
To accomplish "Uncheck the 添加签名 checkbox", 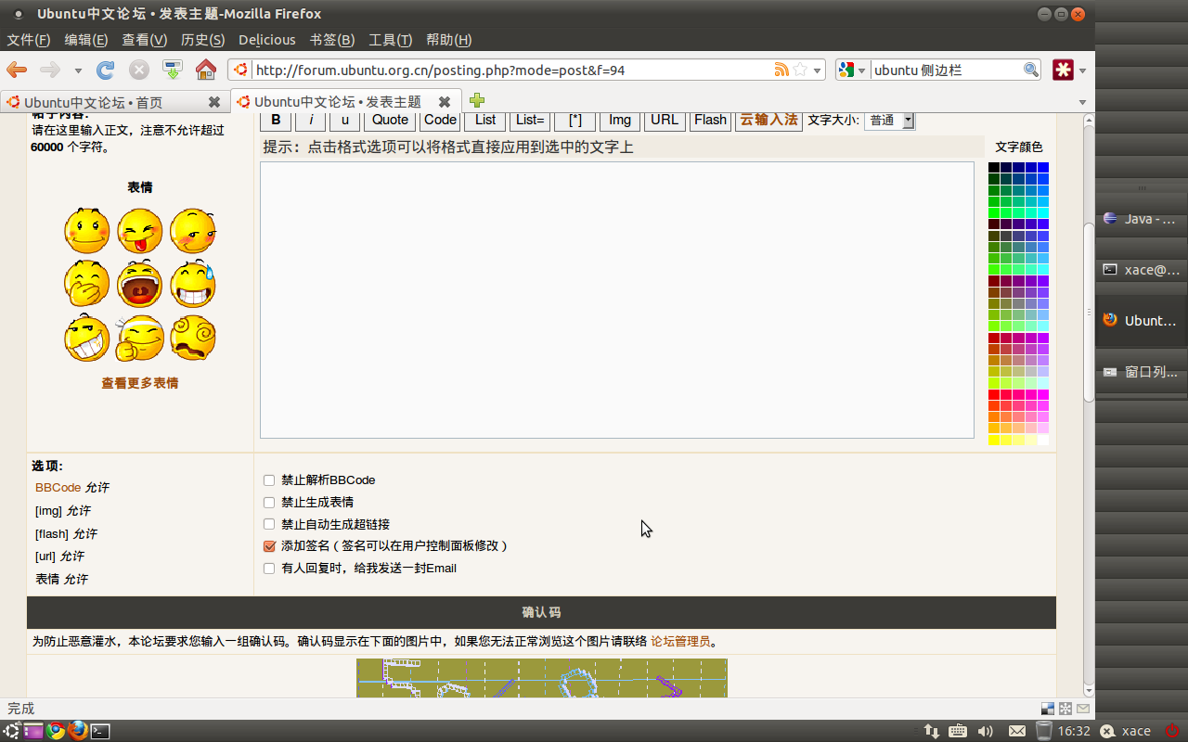I will (x=269, y=546).
